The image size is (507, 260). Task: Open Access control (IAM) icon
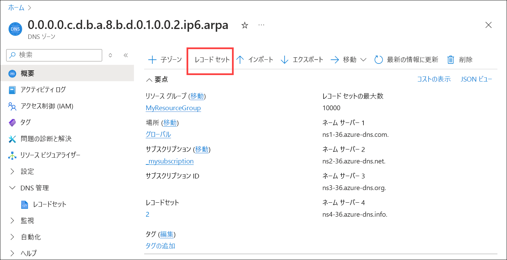point(12,106)
